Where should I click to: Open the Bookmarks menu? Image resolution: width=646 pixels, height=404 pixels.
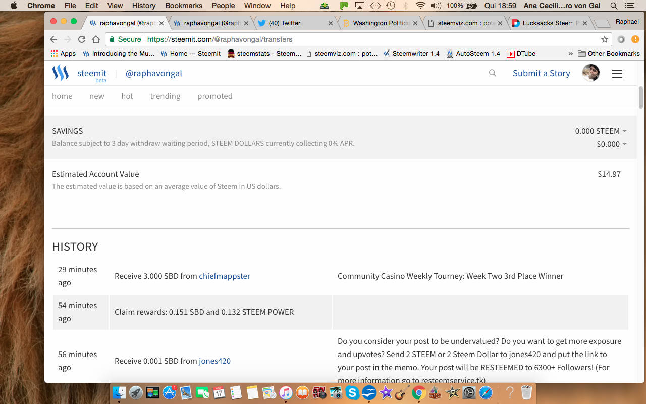184,6
